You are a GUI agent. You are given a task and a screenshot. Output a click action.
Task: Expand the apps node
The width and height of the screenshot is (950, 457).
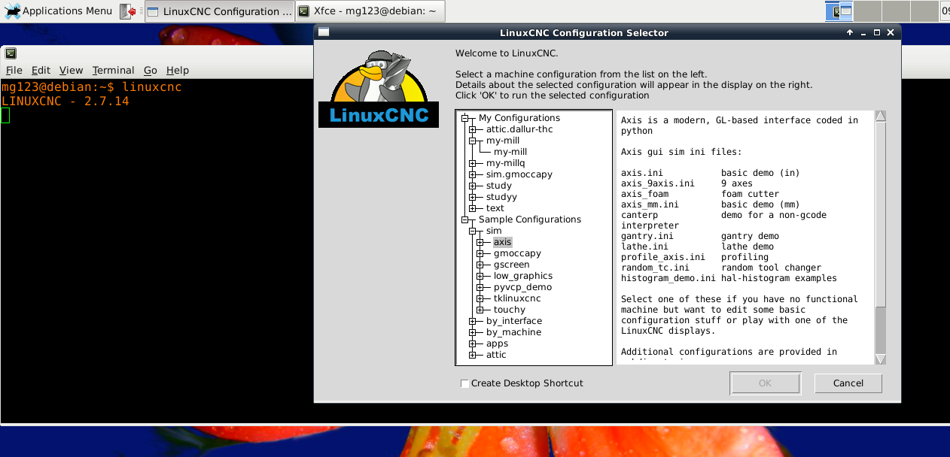coord(472,344)
